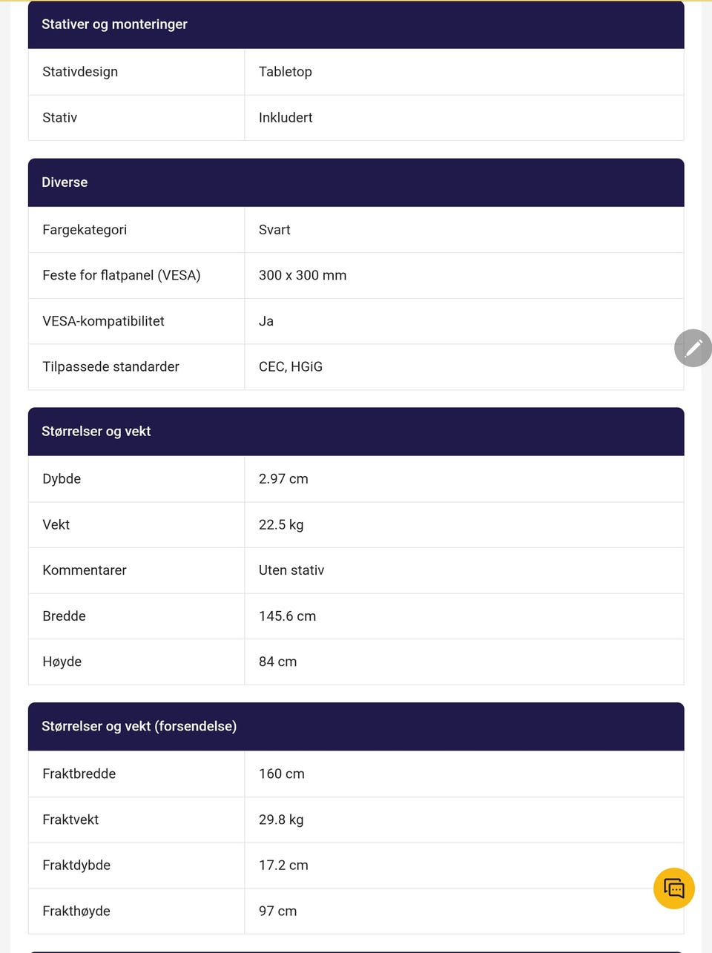The width and height of the screenshot is (712, 953).
Task: Select the Fraktbredde row label
Action: pos(79,774)
